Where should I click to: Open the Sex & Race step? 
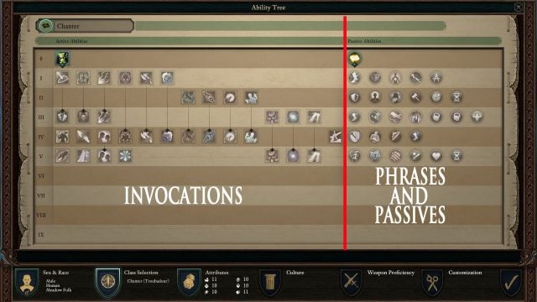click(x=27, y=283)
